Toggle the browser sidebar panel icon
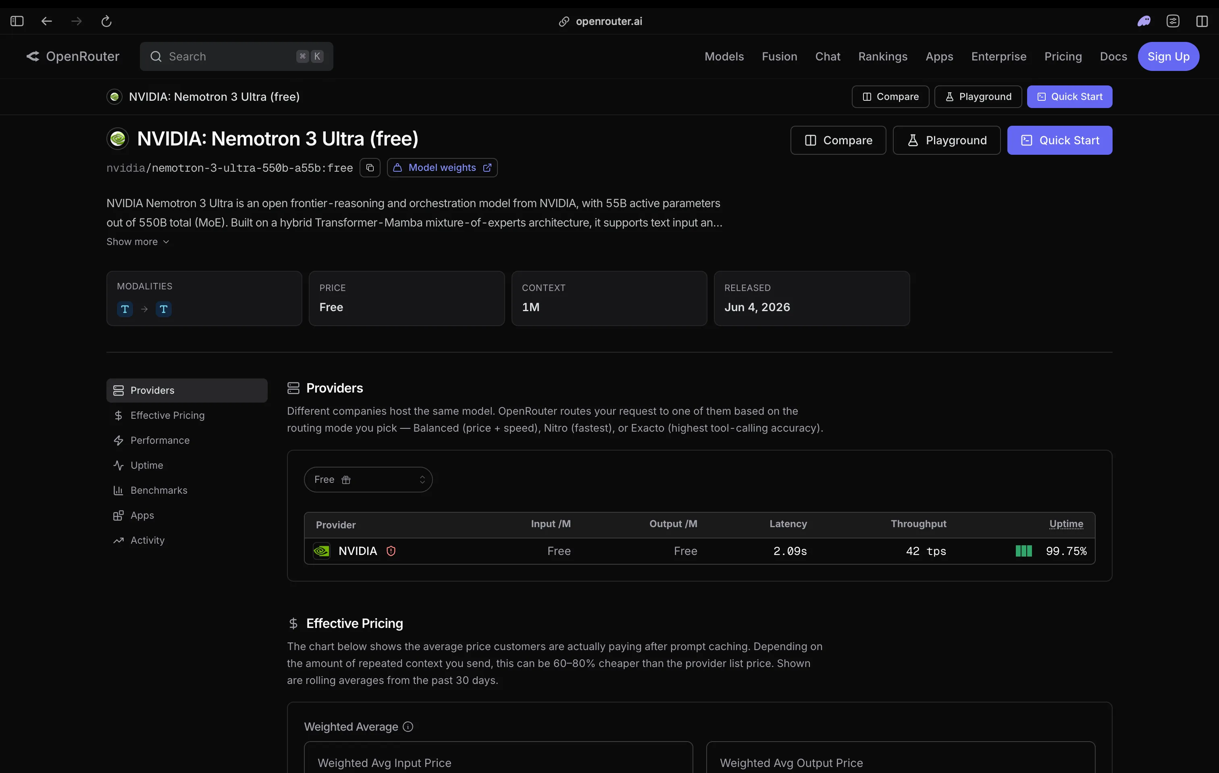 click(x=17, y=21)
